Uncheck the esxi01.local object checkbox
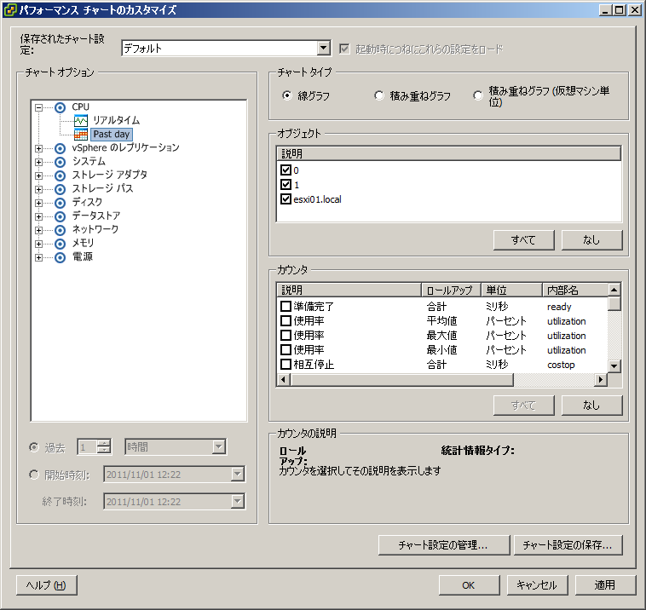Viewport: 646px width, 610px height. (x=286, y=199)
